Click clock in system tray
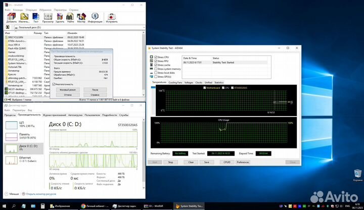The height and width of the screenshot is (210, 364). (357, 206)
